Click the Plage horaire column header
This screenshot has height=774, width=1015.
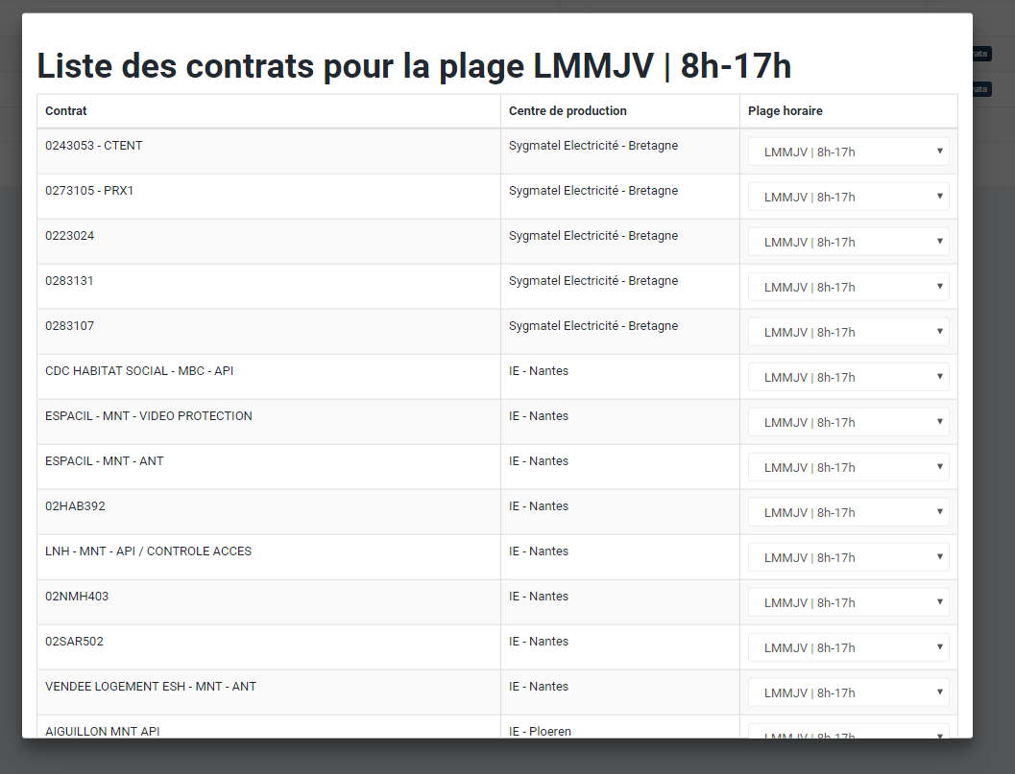pos(785,111)
